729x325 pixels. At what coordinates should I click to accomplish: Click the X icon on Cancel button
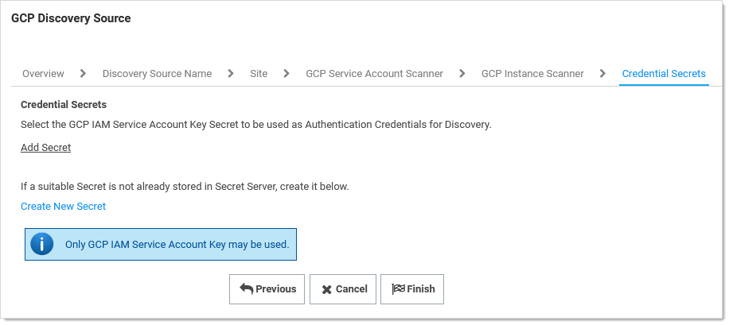pyautogui.click(x=326, y=289)
